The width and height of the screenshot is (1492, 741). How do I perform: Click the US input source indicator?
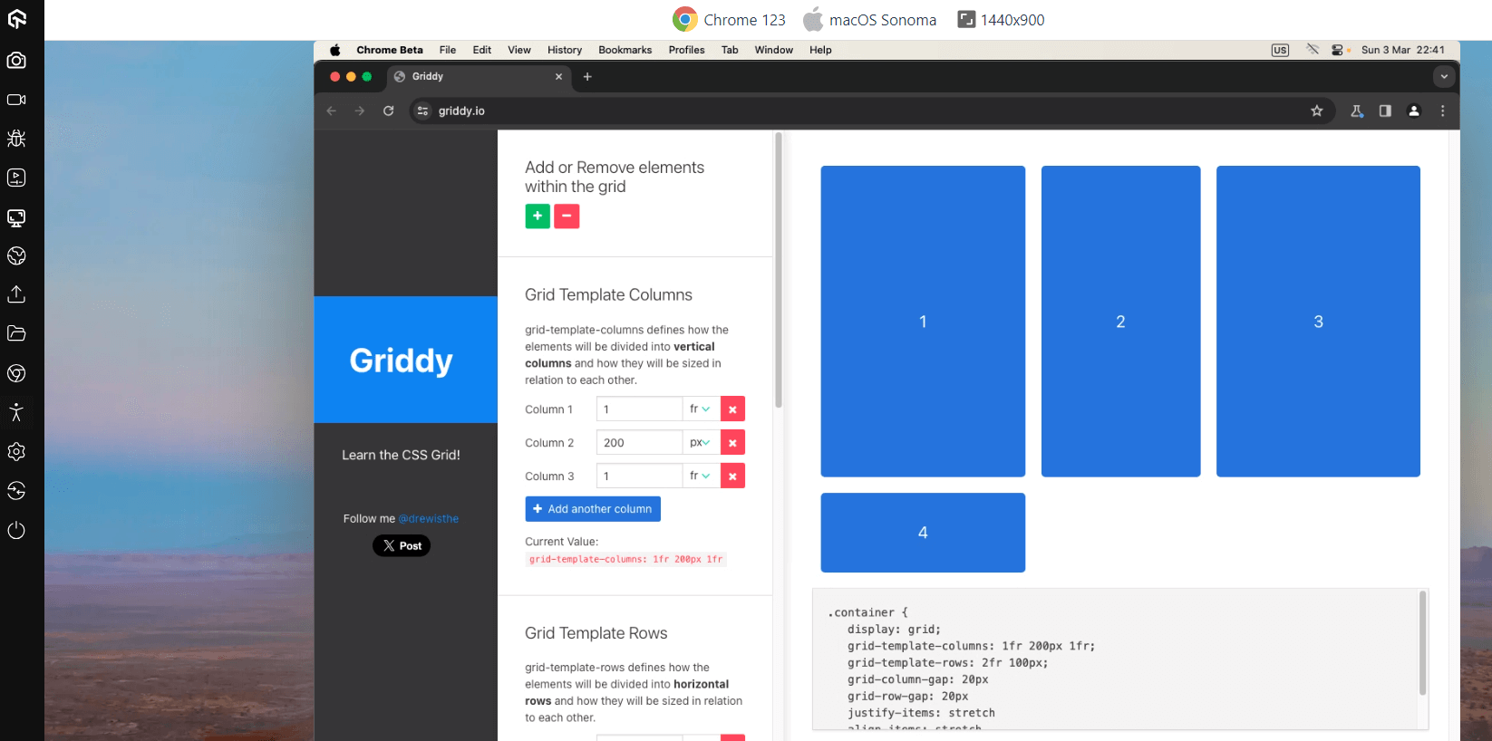pos(1280,51)
